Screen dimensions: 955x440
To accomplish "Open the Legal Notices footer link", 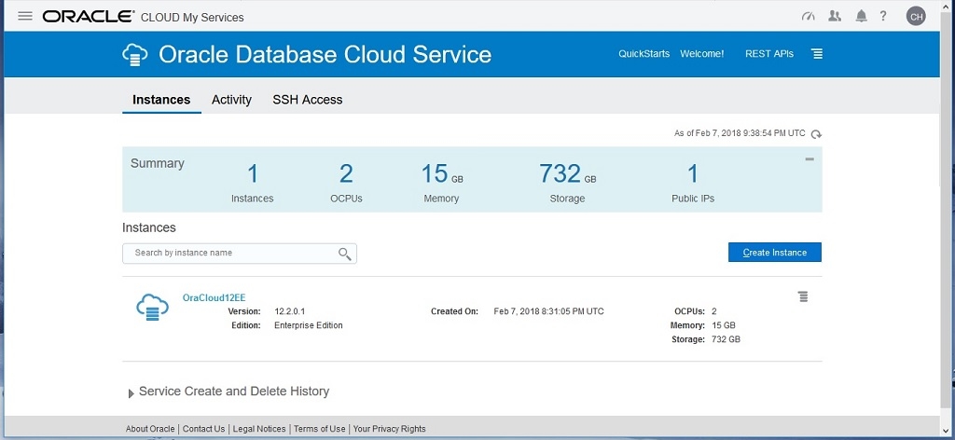I will point(259,429).
